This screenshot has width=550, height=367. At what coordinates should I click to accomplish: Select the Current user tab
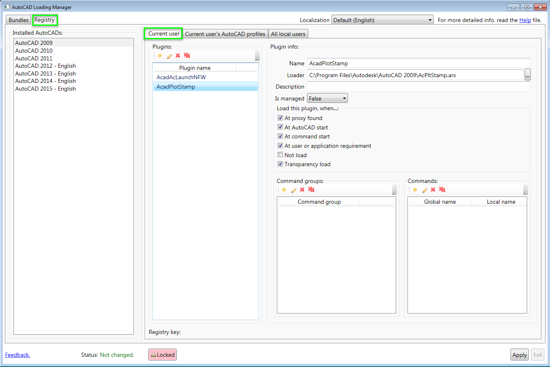click(164, 33)
